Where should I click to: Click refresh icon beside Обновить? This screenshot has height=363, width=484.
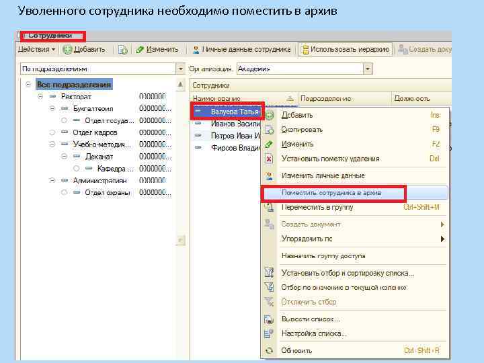coord(269,351)
